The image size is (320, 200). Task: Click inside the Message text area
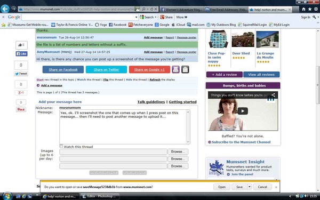tap(123, 127)
